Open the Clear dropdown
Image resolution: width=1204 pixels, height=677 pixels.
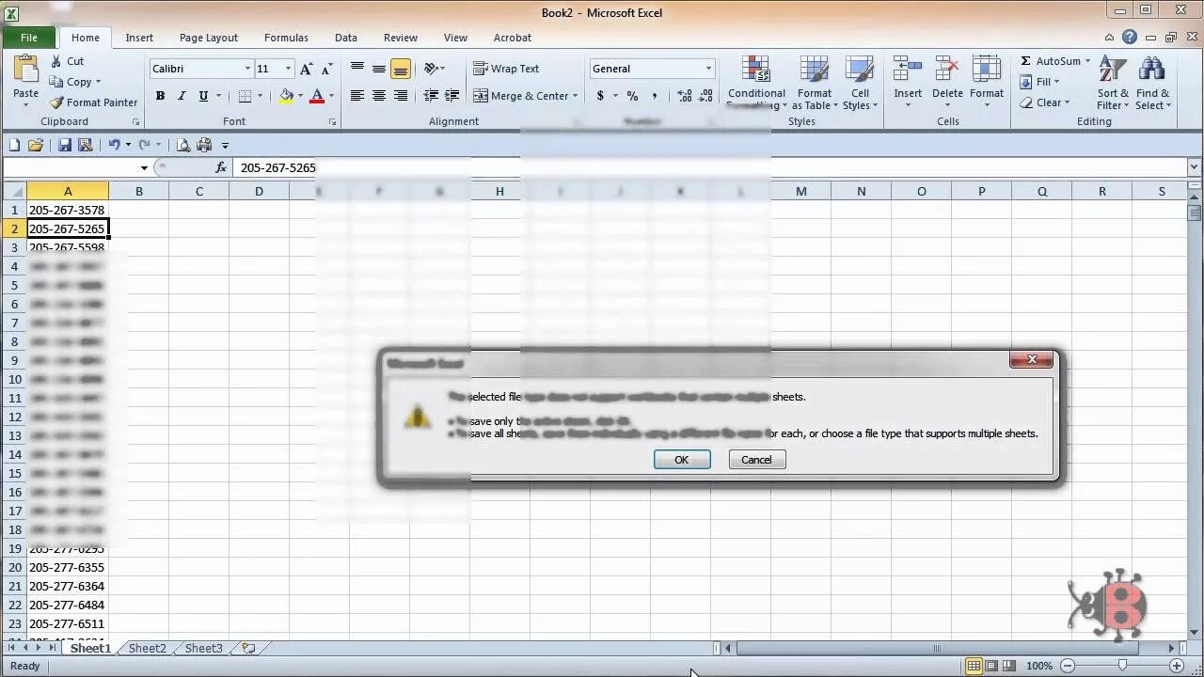click(1046, 102)
